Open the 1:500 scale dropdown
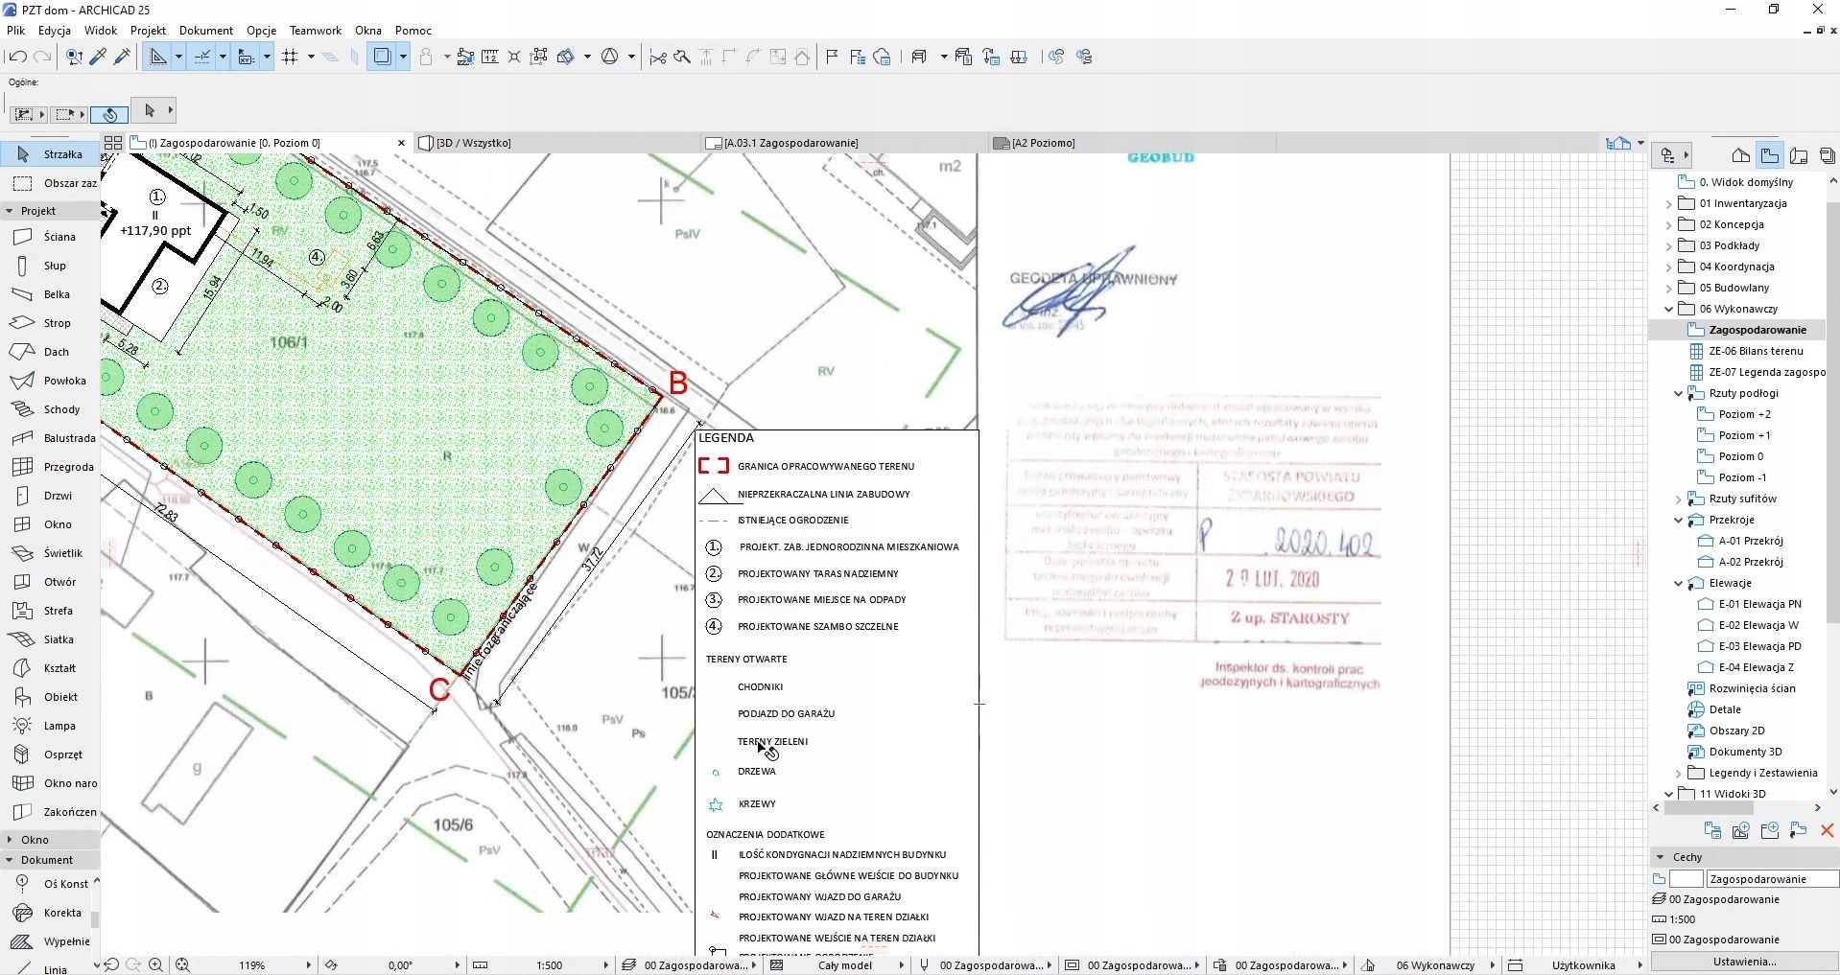The image size is (1840, 975). point(605,965)
